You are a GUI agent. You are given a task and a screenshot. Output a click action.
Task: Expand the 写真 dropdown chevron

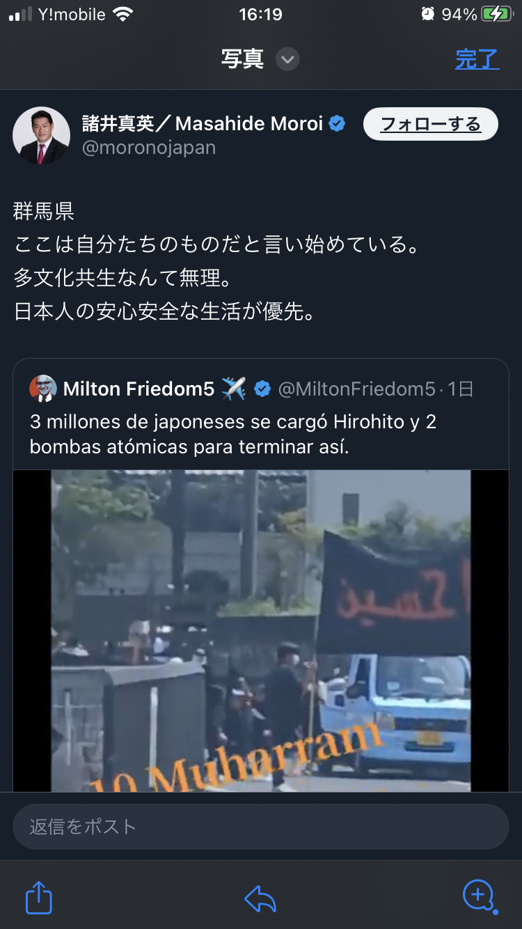287,59
